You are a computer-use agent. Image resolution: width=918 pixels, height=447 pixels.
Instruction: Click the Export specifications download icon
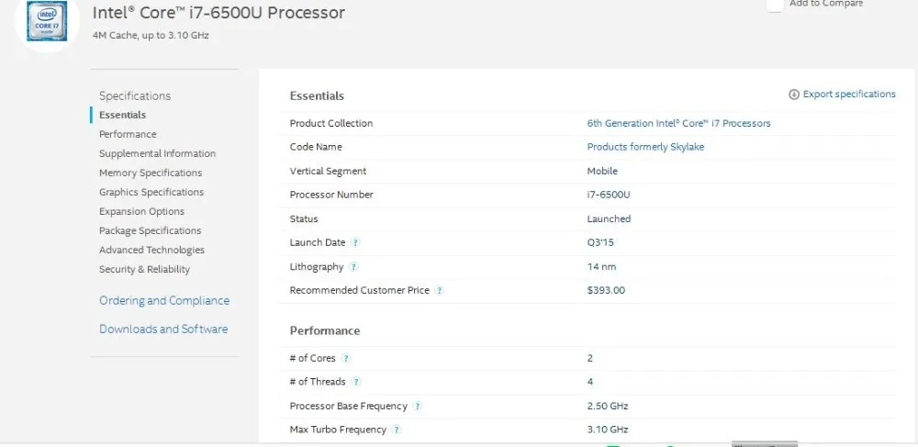click(x=794, y=95)
